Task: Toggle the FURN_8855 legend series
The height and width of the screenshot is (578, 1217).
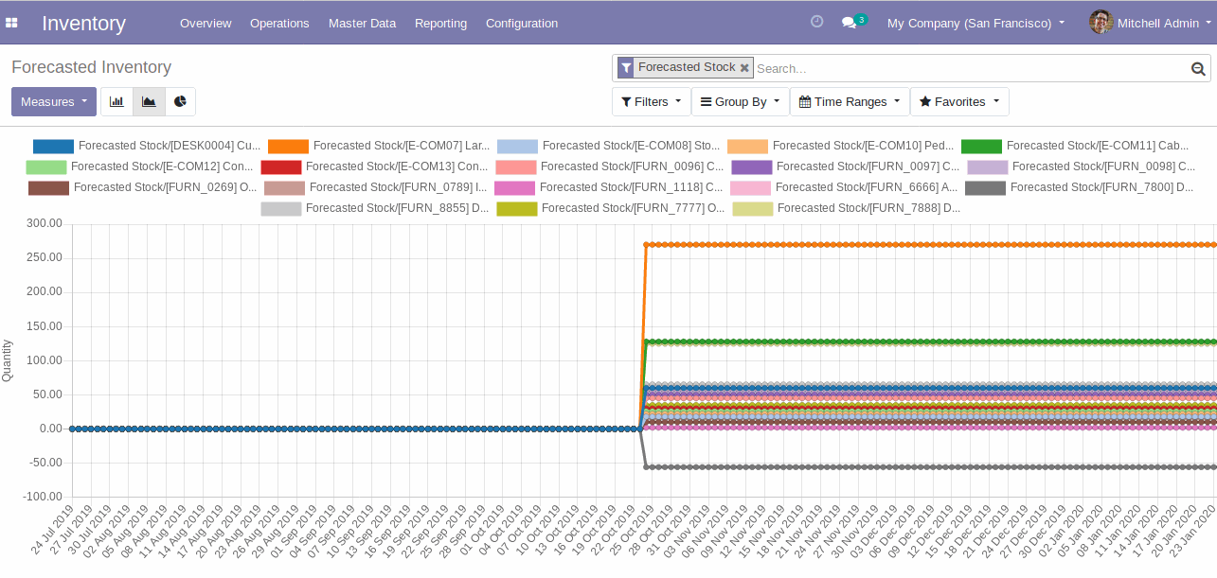Action: (x=374, y=209)
